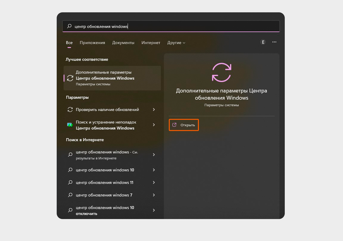Click the refresh icon beside Проверить наличие обновлений
Viewport: 343px width, 241px height.
pos(70,109)
